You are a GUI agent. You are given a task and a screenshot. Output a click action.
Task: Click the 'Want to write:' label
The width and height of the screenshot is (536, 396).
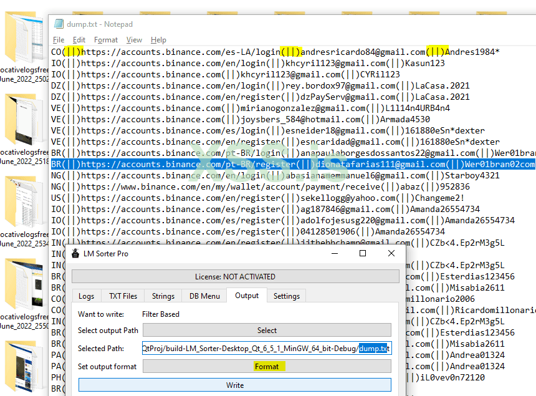101,314
